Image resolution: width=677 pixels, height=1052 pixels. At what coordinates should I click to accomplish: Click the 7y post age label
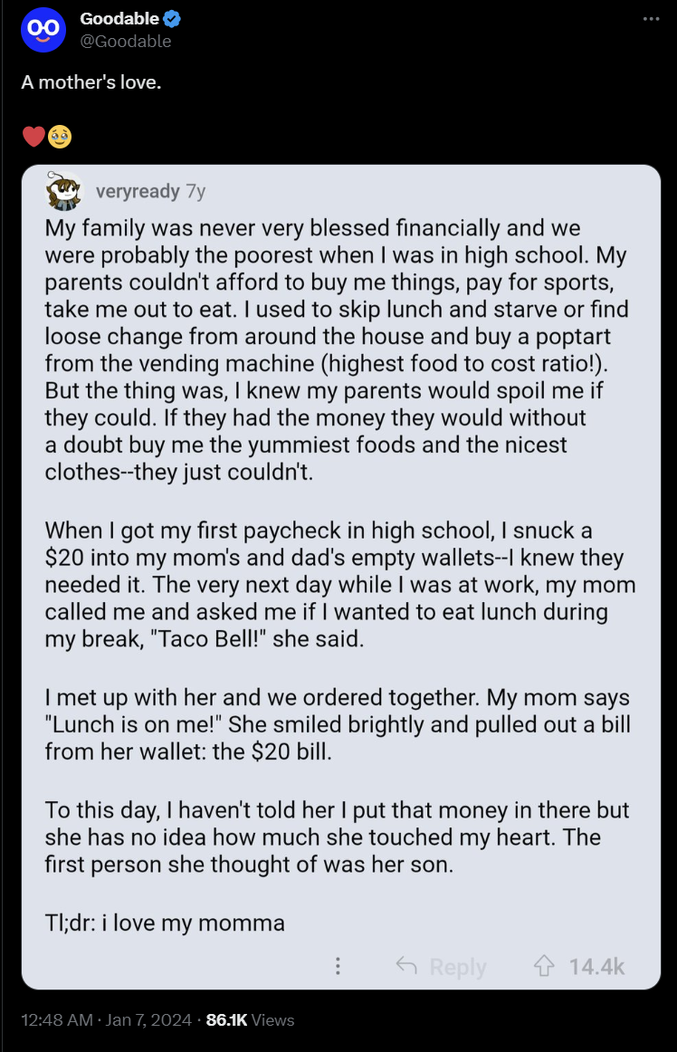tap(195, 192)
